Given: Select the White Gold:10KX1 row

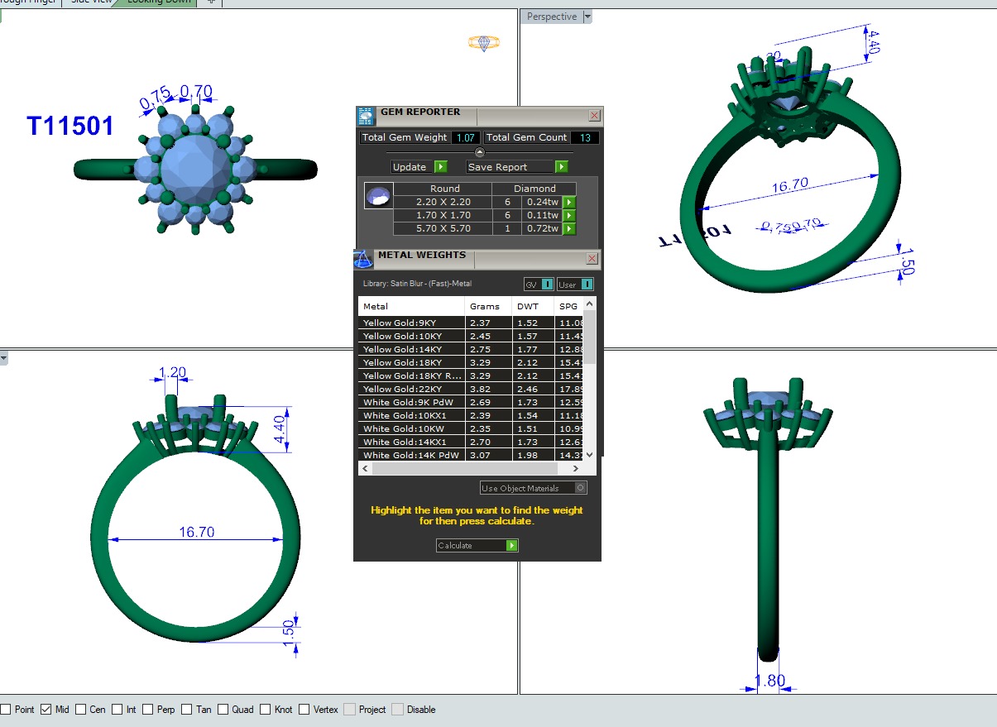Looking at the screenshot, I should pyautogui.click(x=471, y=415).
